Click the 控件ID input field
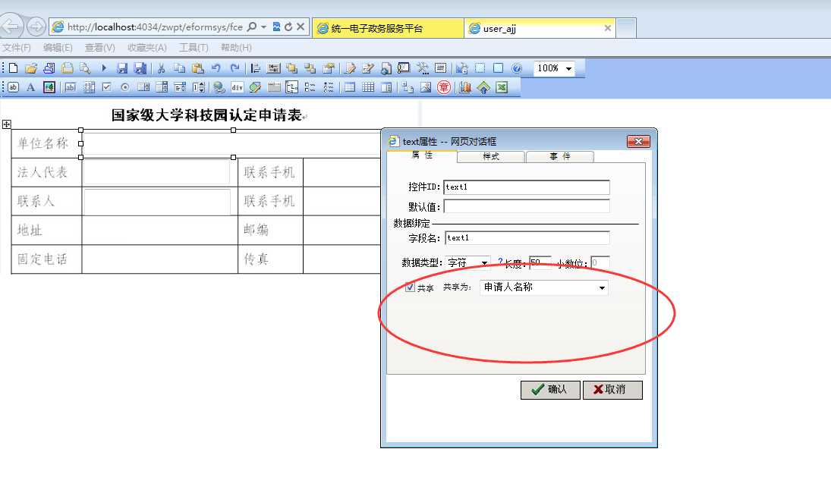831x496 pixels. coord(526,187)
